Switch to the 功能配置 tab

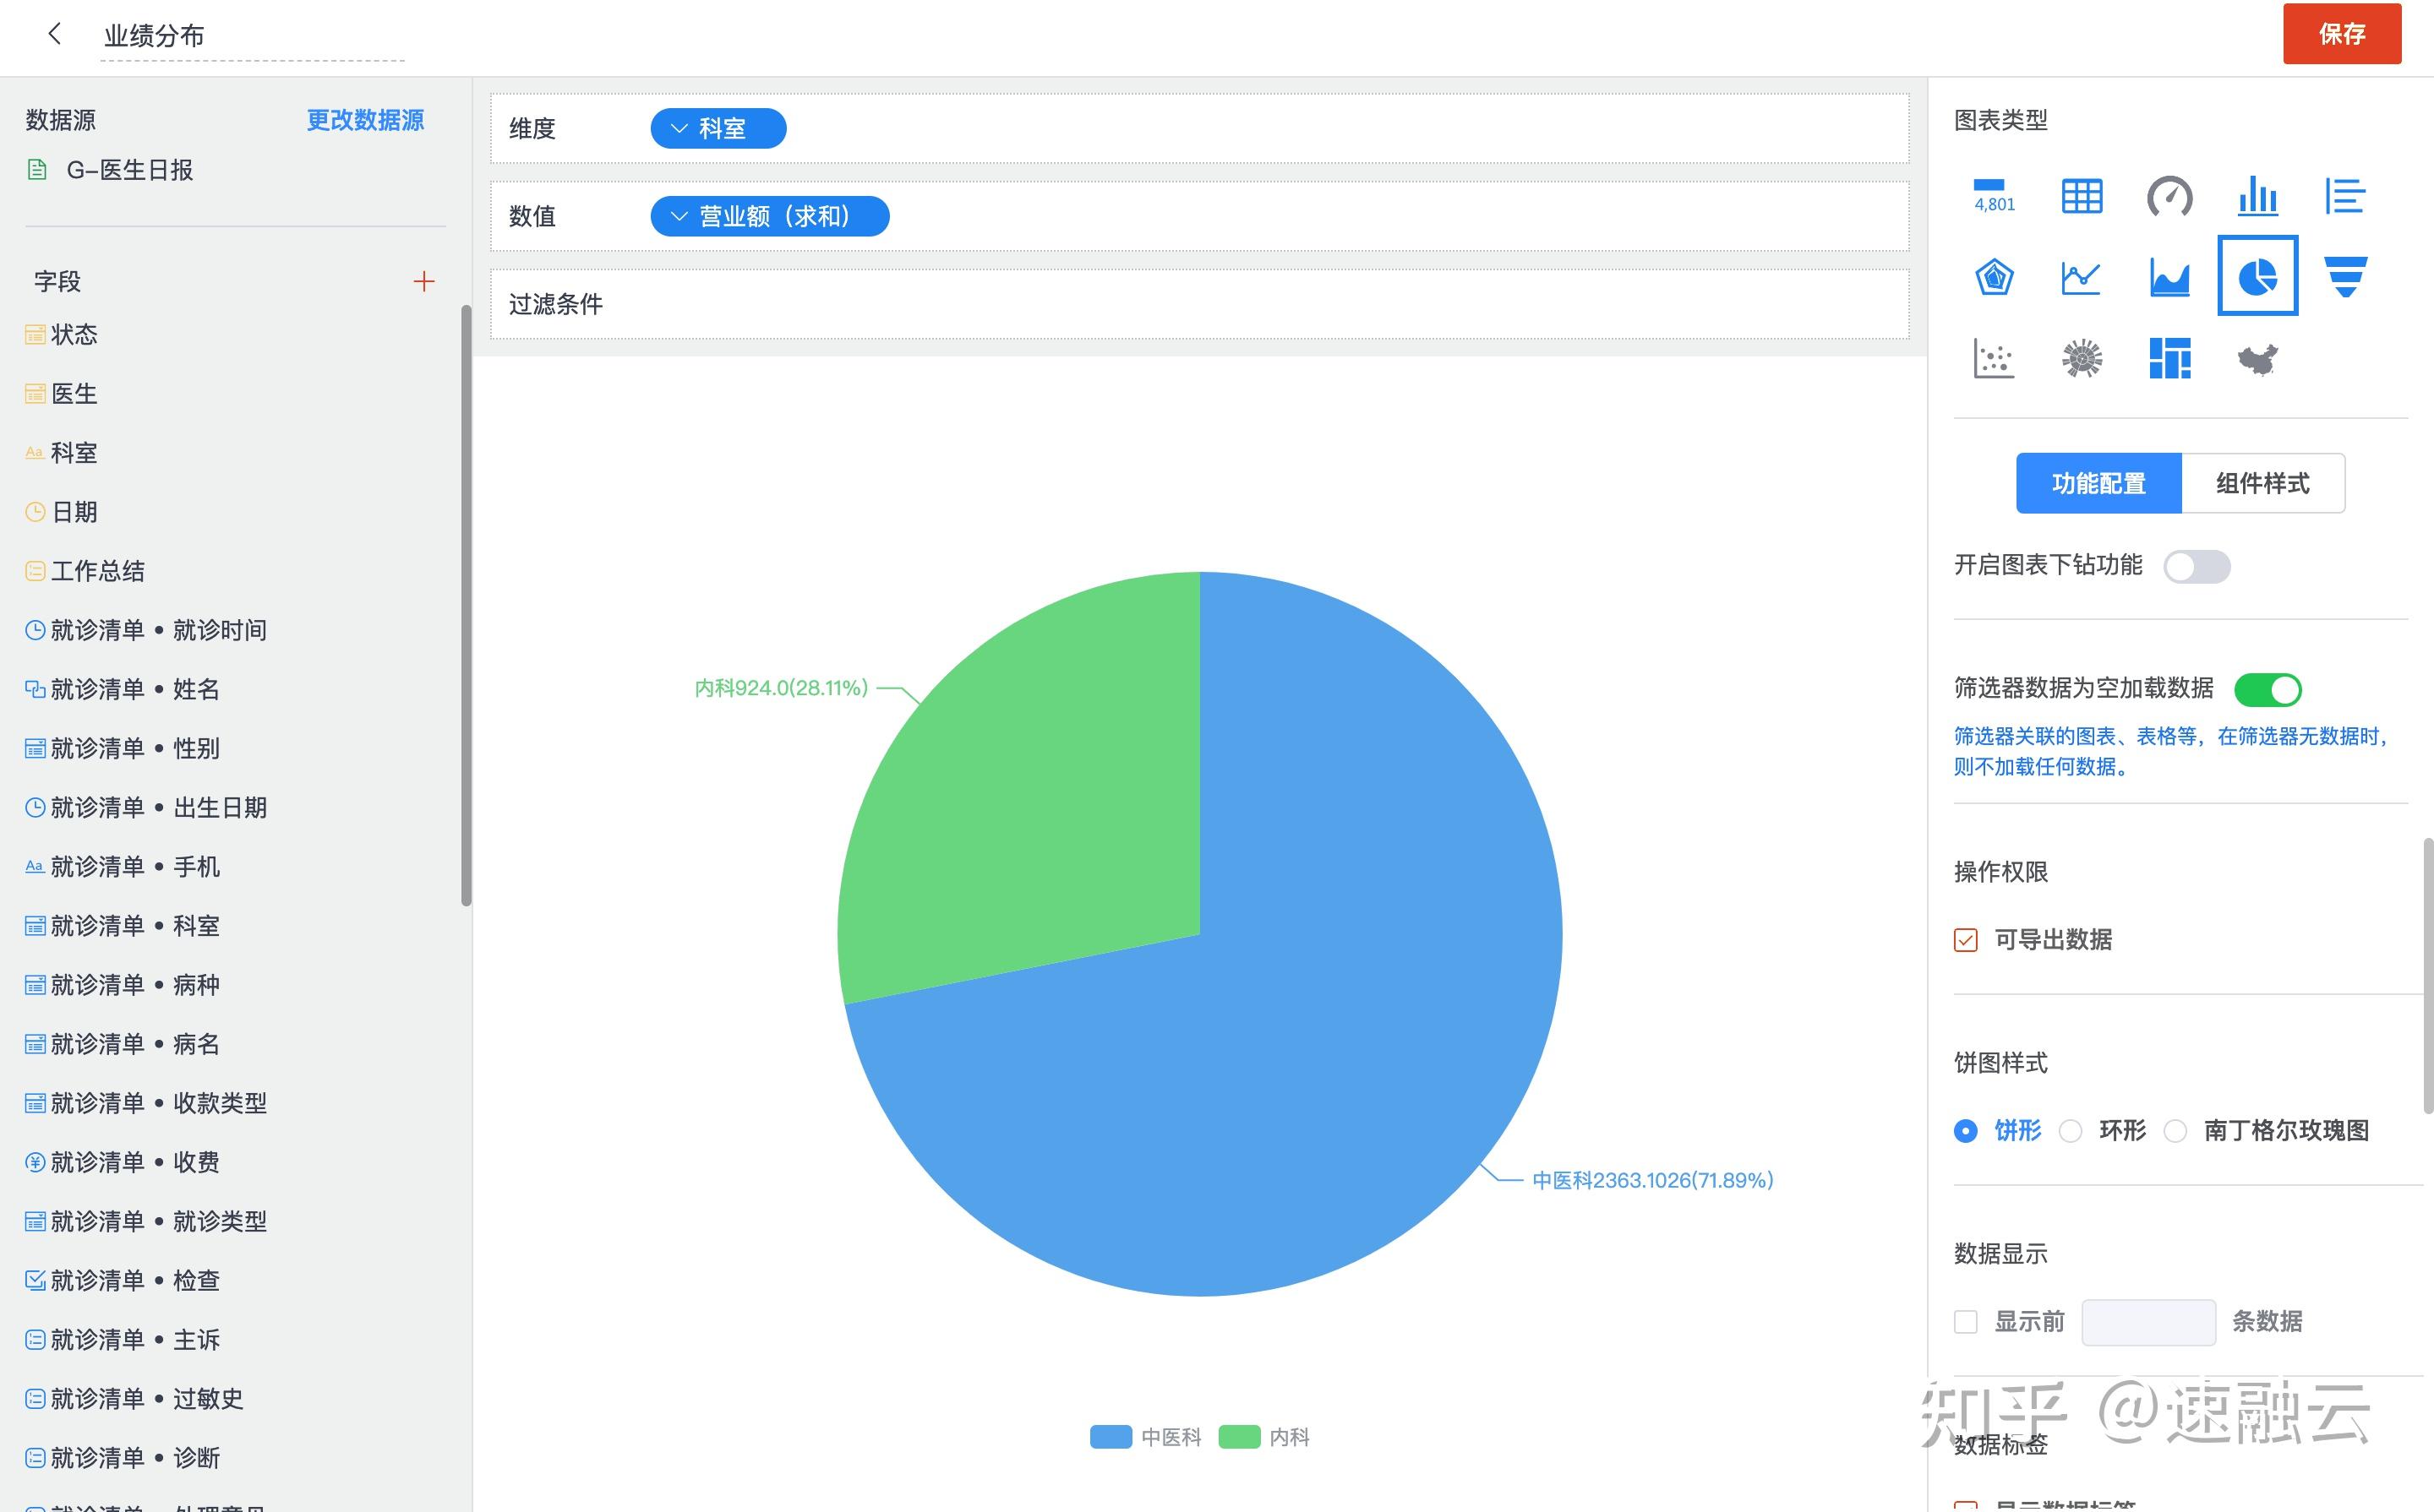[2098, 483]
